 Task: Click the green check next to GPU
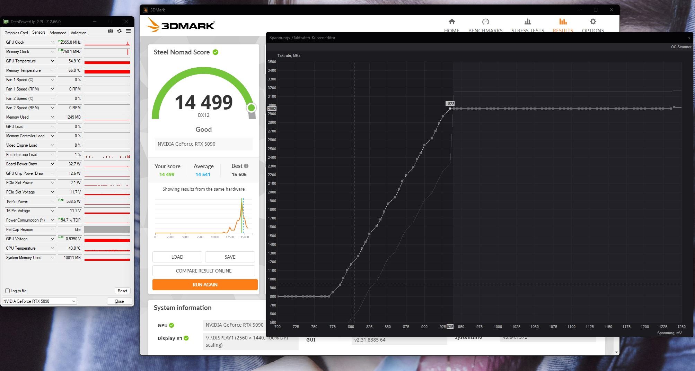tap(171, 325)
